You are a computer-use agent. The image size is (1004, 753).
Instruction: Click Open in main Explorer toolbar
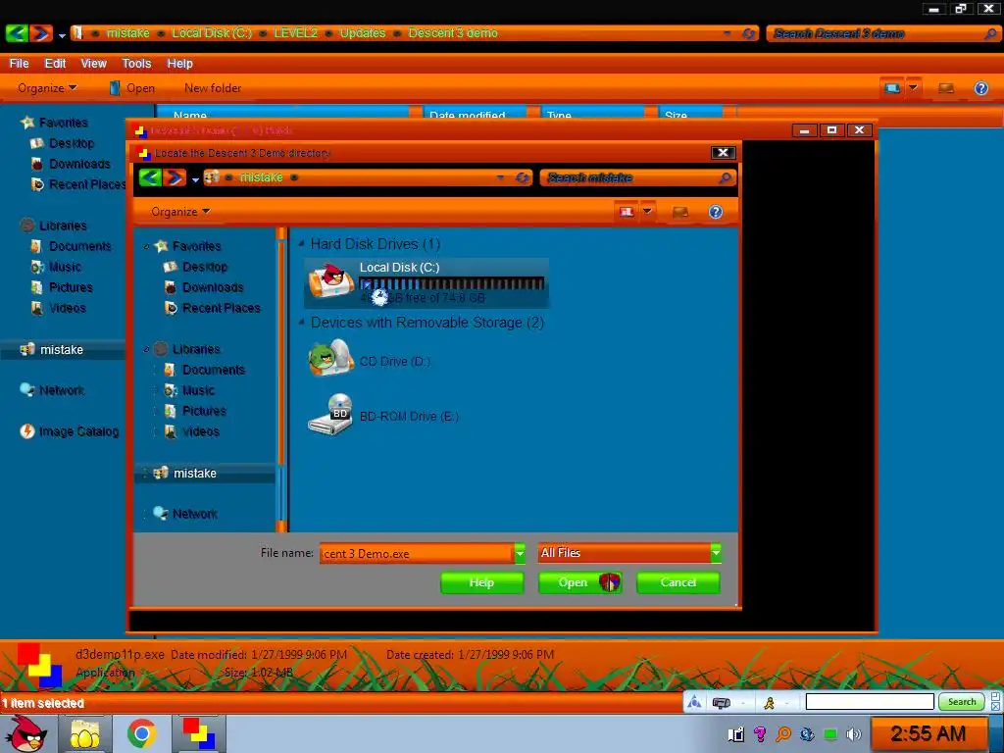click(132, 88)
